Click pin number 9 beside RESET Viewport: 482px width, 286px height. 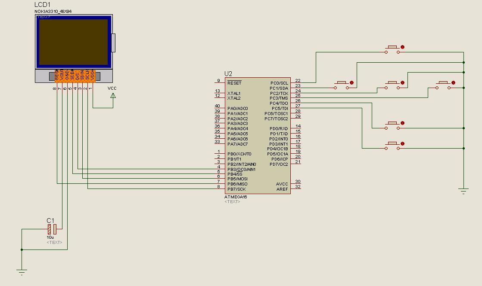[218, 81]
